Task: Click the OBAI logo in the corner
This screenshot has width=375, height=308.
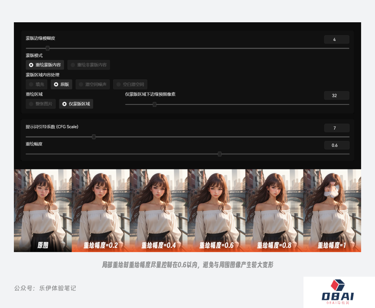Action: tap(339, 292)
